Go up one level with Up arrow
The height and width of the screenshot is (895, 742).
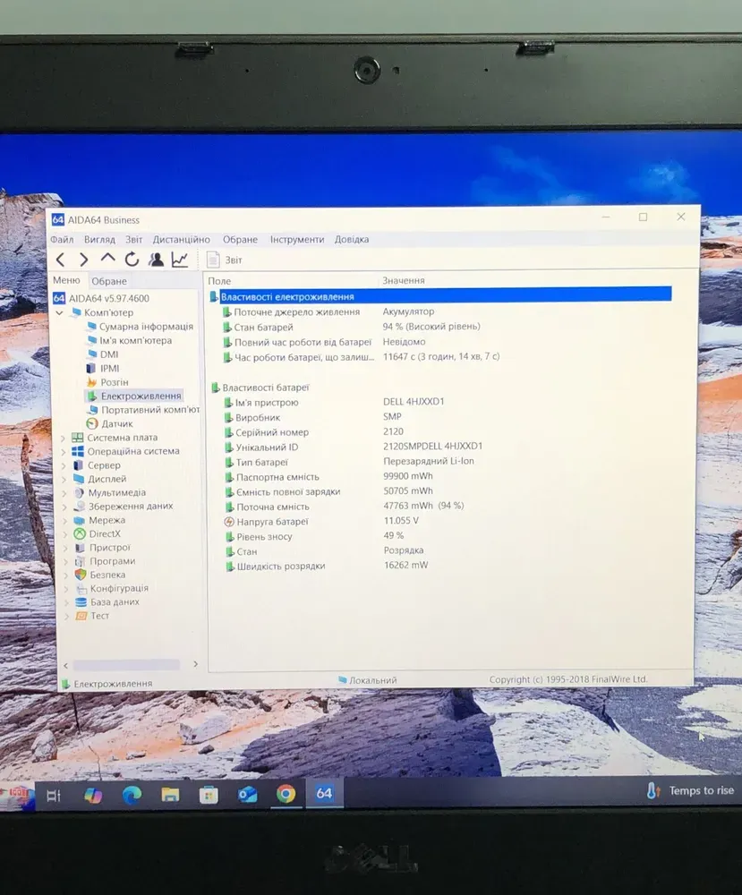click(107, 259)
